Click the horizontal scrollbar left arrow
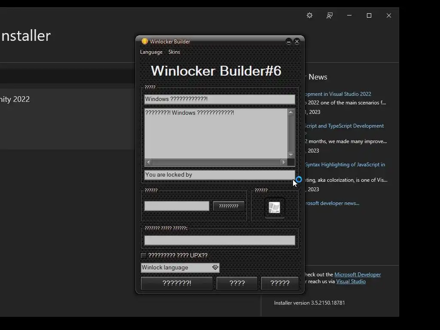This screenshot has width=440, height=330. [x=148, y=162]
